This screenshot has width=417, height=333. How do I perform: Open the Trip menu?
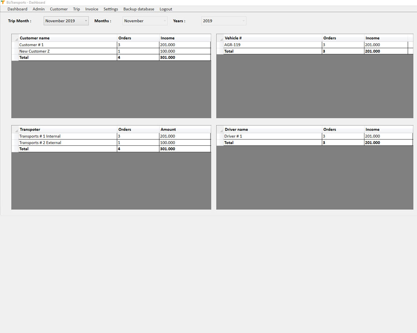[76, 9]
